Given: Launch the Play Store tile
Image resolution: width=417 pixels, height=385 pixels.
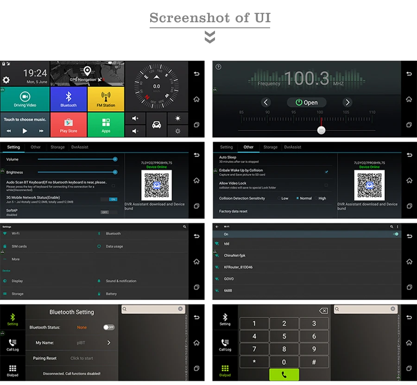Looking at the screenshot, I should click(69, 125).
